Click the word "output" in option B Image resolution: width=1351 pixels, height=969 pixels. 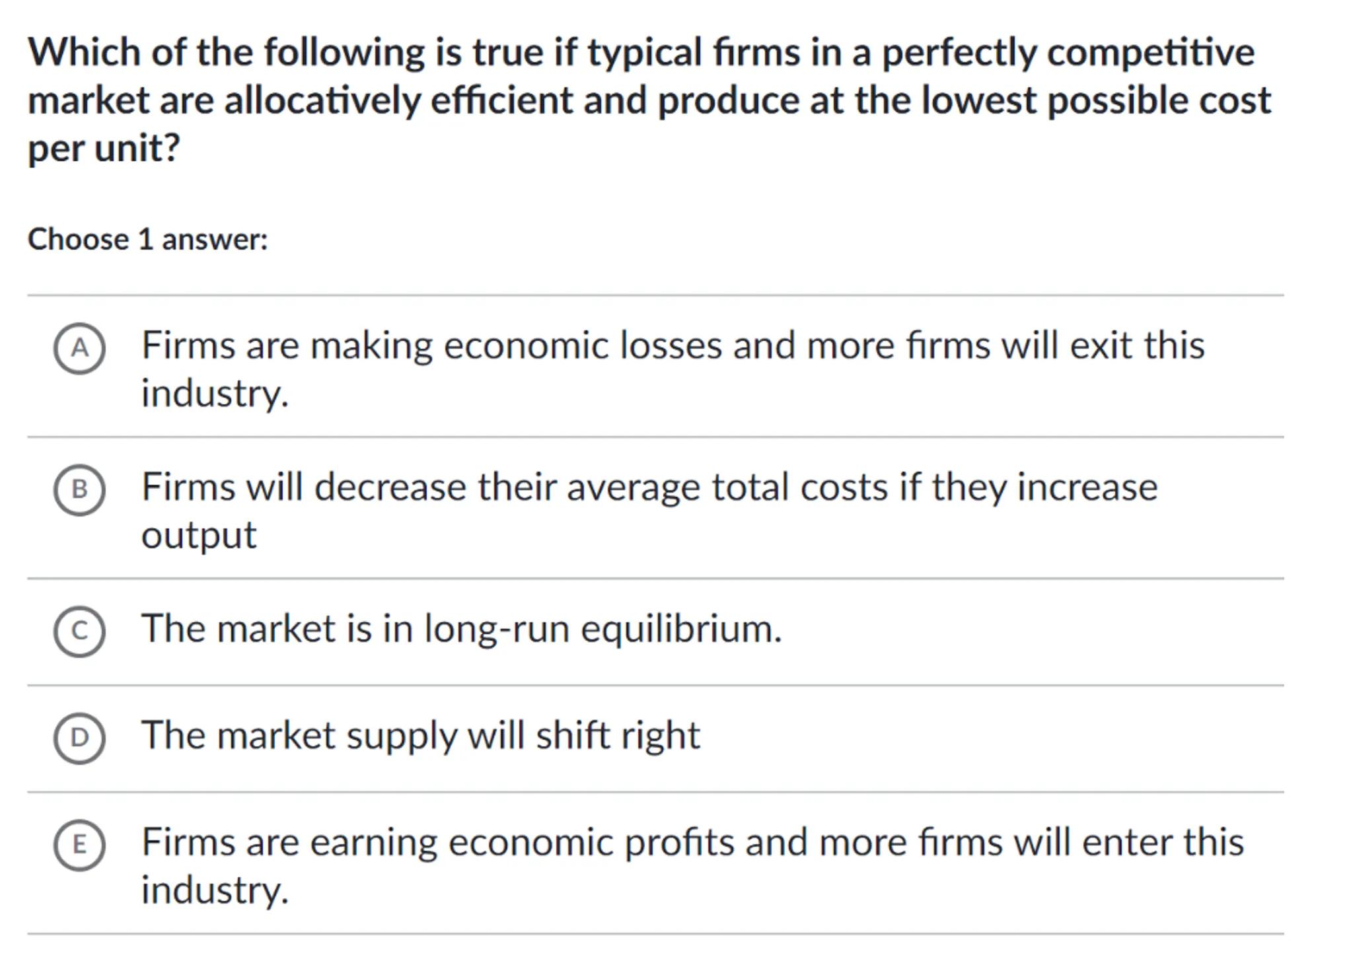(x=198, y=534)
